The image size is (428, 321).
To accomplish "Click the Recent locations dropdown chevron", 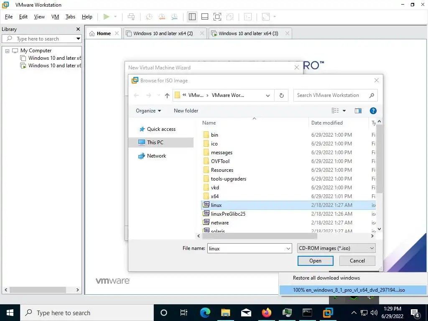I will [158, 95].
